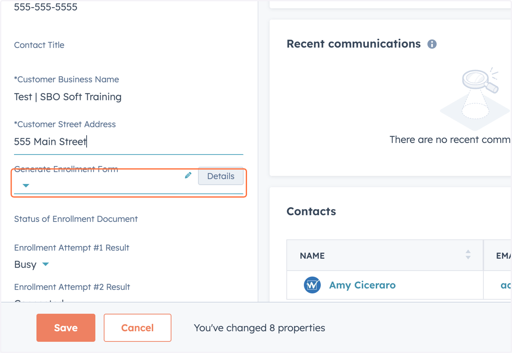Click Amy Ciceraro's avatar icon
This screenshot has height=353, width=512.
(x=312, y=285)
